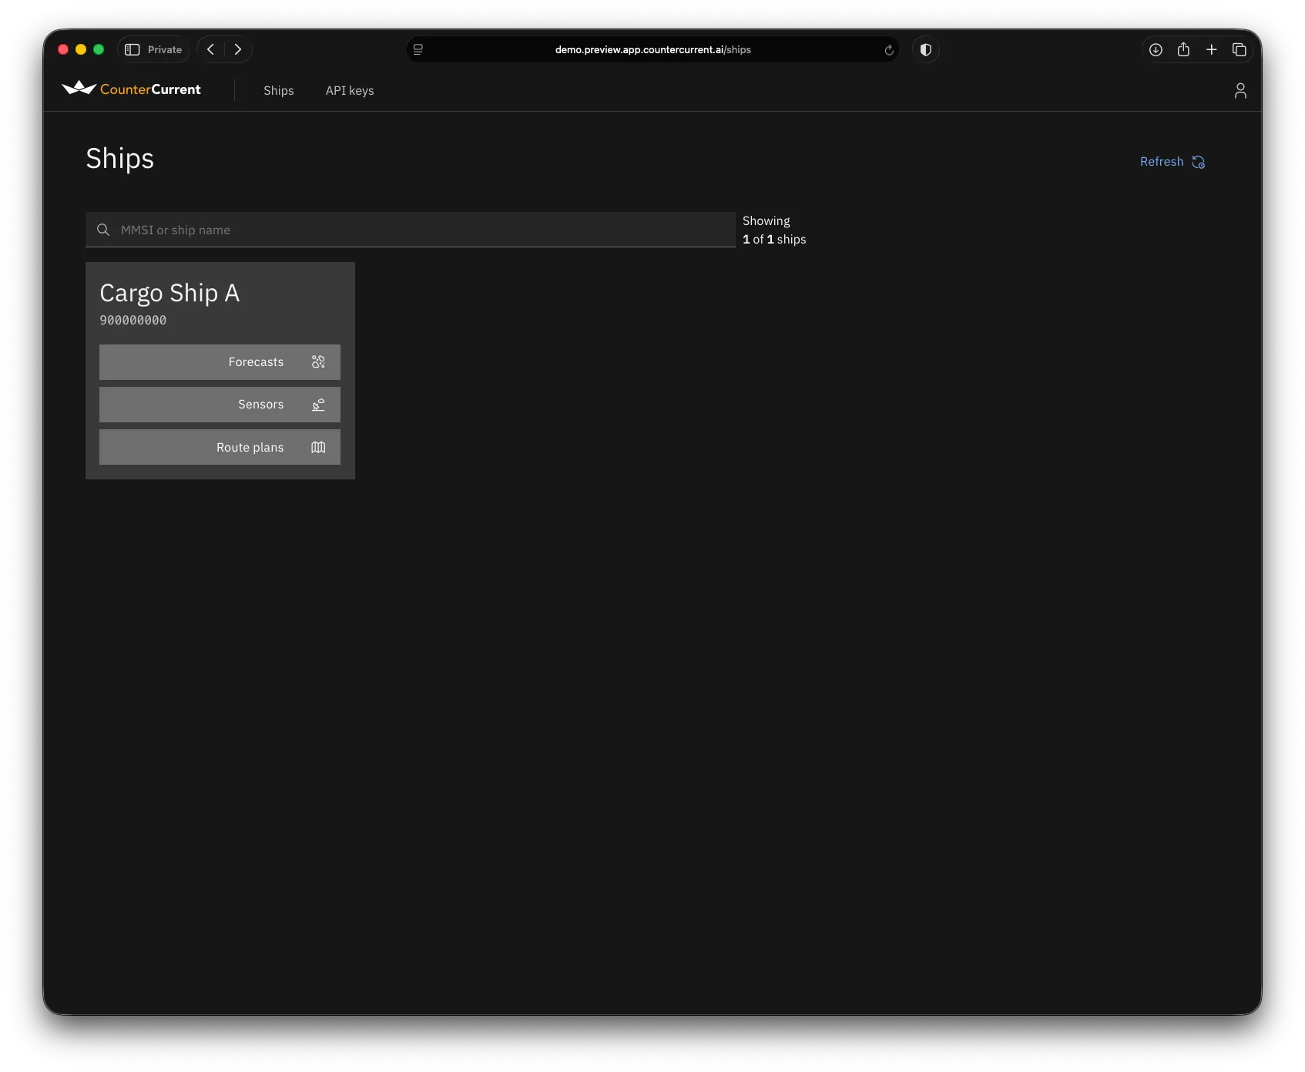Open the user account icon
The width and height of the screenshot is (1305, 1072).
[1240, 91]
